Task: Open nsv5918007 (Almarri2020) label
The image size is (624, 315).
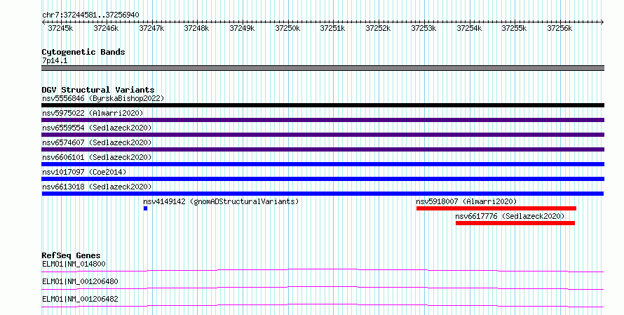Action: coord(466,201)
